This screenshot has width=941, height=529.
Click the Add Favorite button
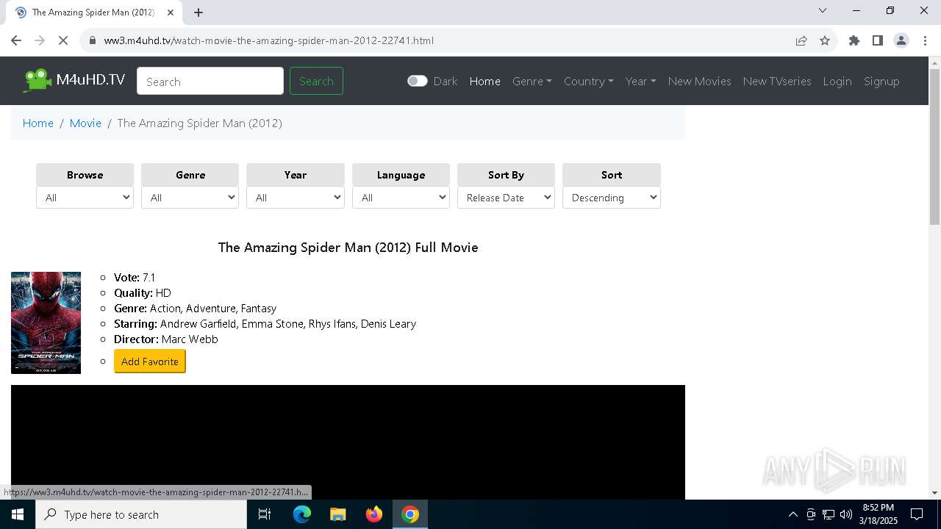click(x=150, y=361)
